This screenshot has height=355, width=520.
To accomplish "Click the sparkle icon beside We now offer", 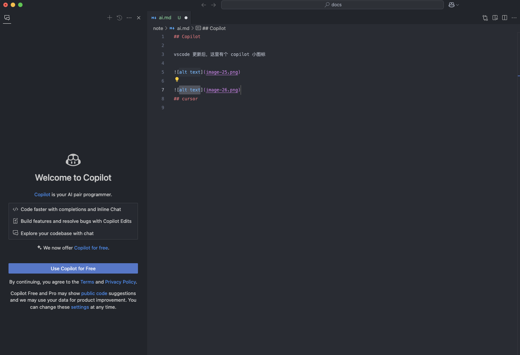I will coord(39,248).
